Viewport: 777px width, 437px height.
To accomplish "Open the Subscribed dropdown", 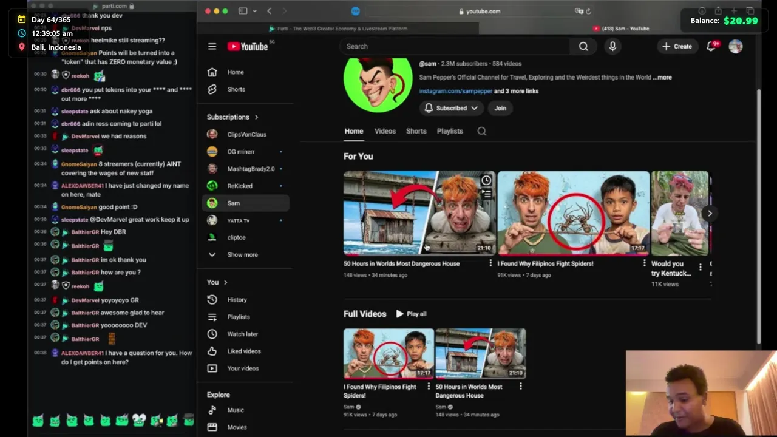I will [451, 108].
